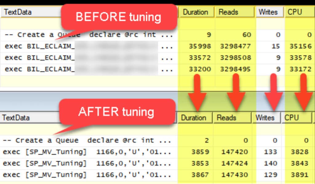Image resolution: width=315 pixels, height=184 pixels.
Task: Click CPU value 3828
Action: point(300,152)
